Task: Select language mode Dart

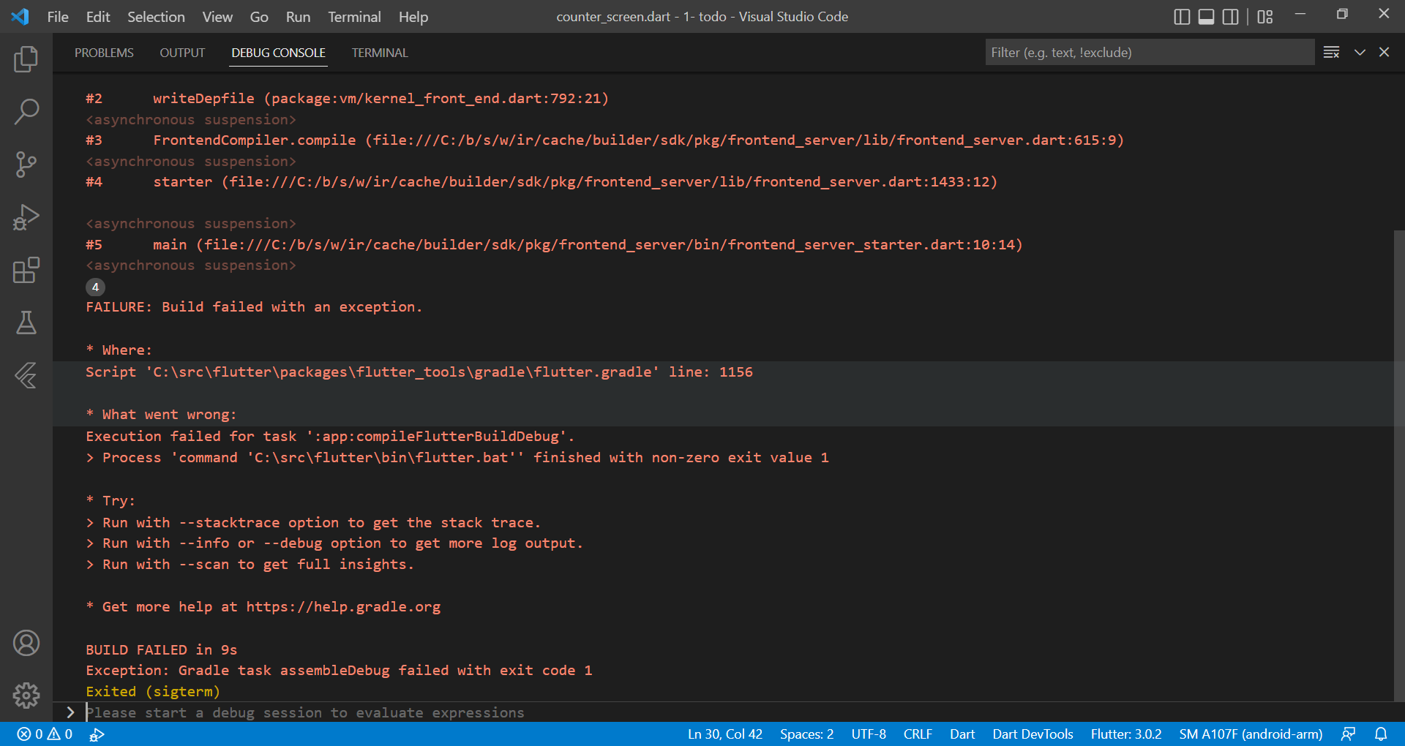Action: (x=962, y=734)
